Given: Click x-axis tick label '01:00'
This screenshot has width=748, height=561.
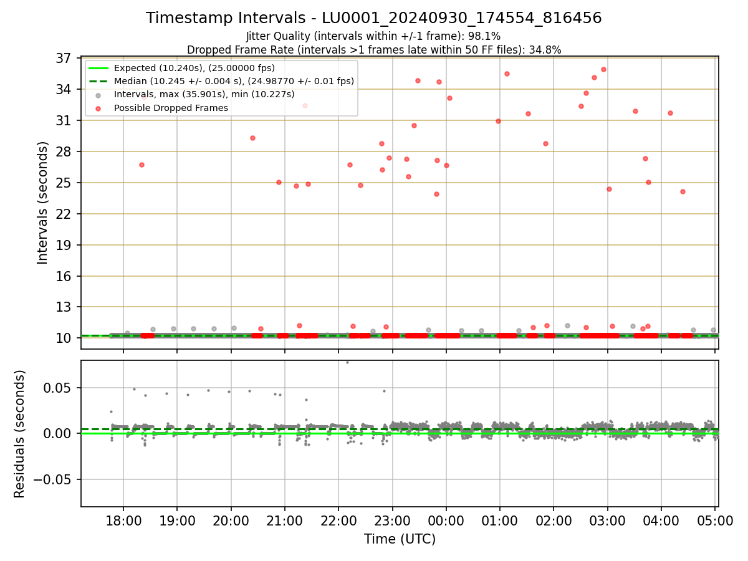Looking at the screenshot, I should 500,520.
